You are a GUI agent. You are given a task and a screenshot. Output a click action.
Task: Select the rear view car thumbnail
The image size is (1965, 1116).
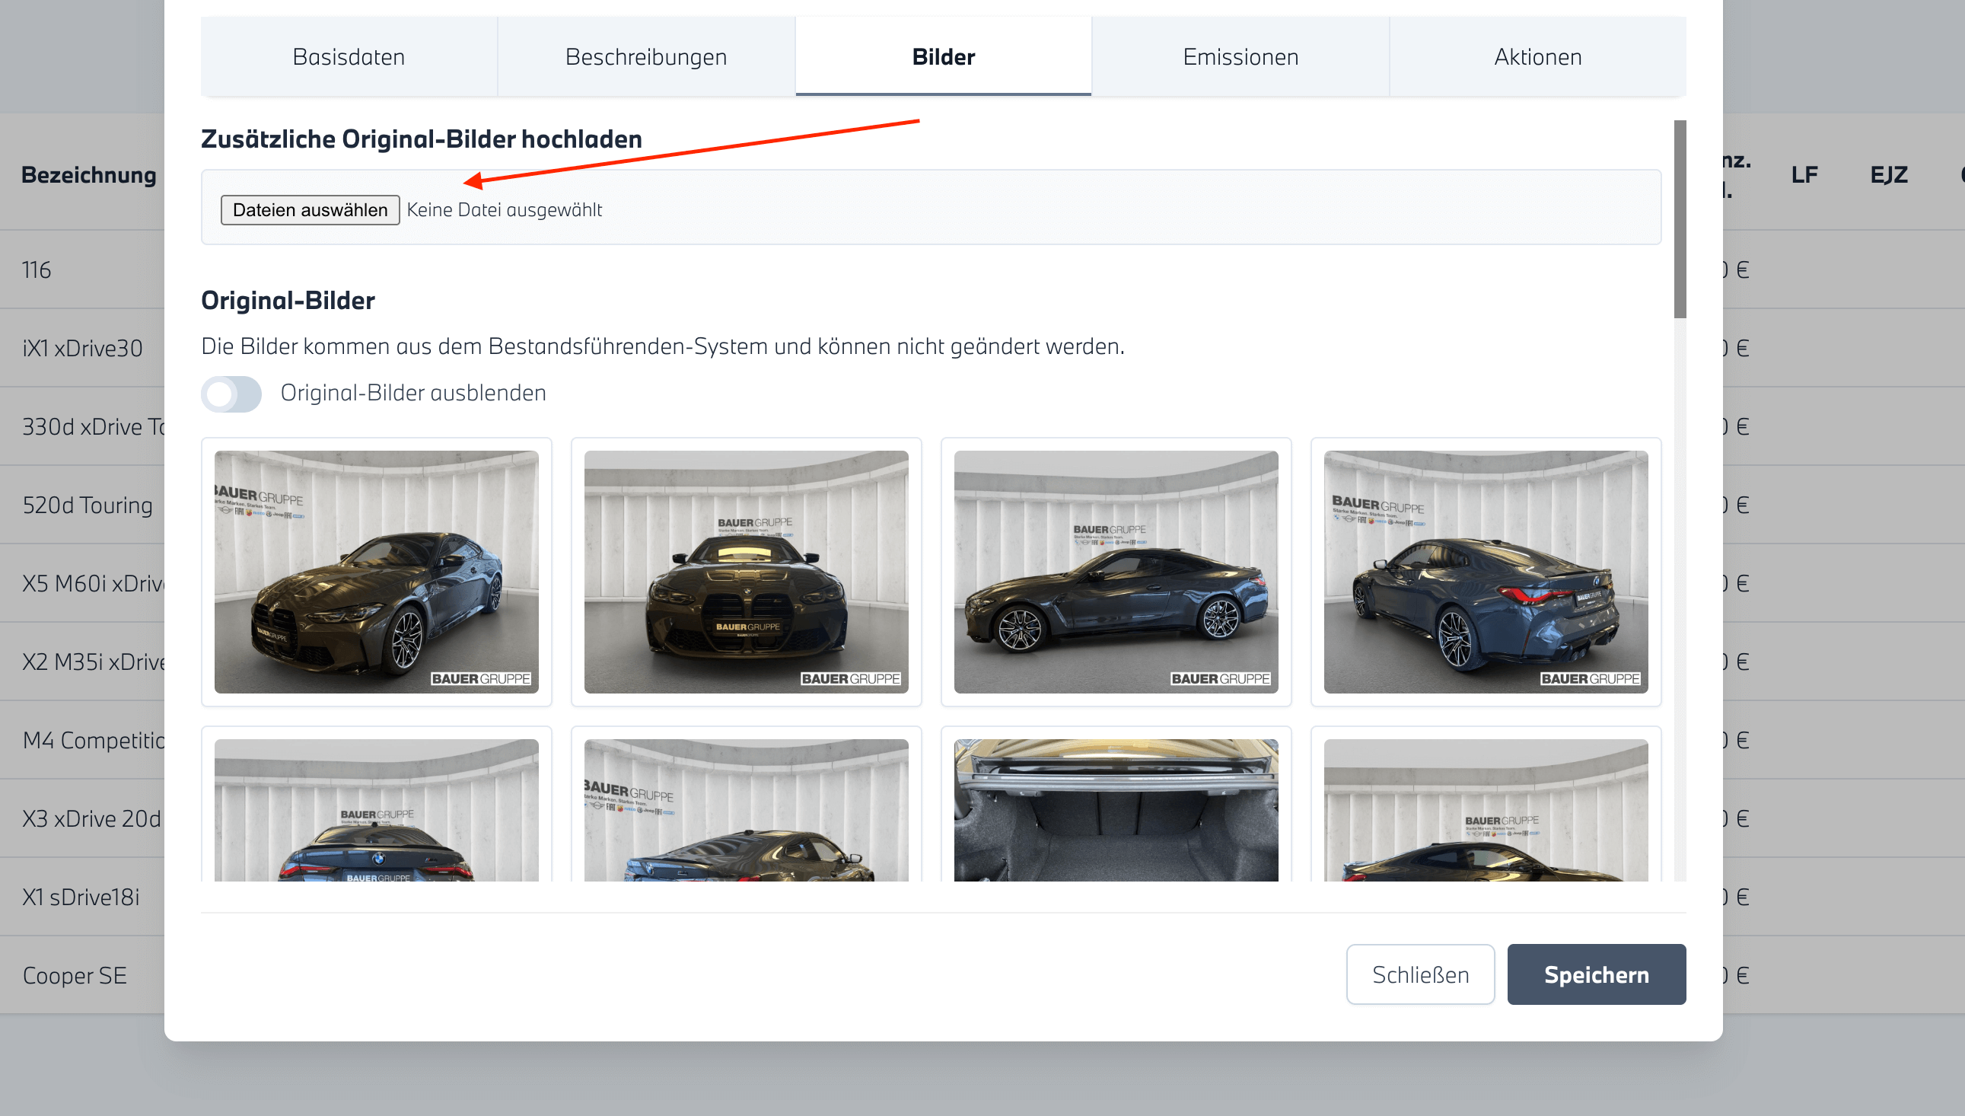tap(376, 811)
